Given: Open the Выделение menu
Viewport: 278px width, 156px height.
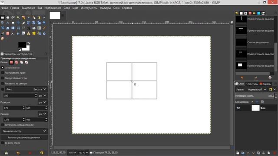Looking at the screenshot, I should pyautogui.click(x=28, y=8).
